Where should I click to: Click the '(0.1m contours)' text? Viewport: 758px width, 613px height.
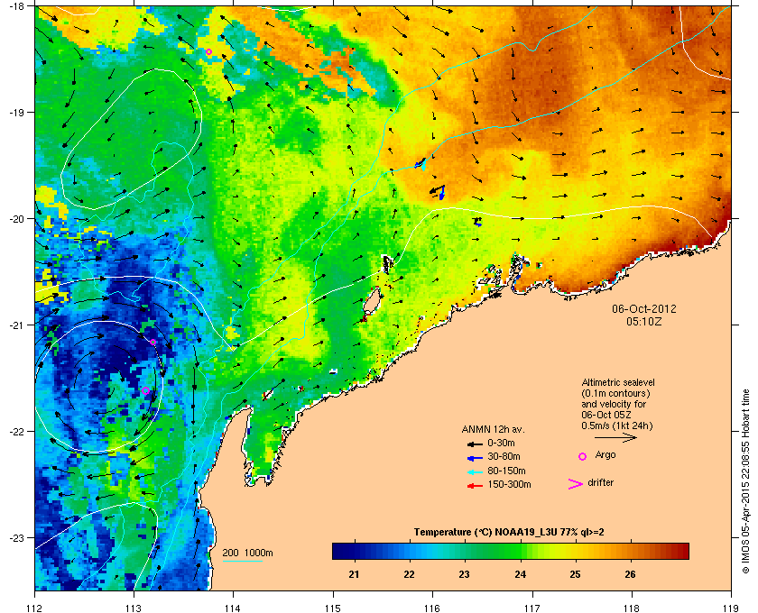(615, 393)
